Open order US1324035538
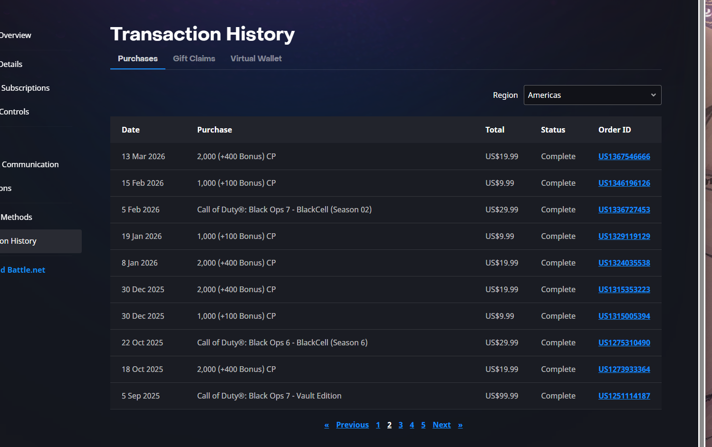The width and height of the screenshot is (712, 447). (x=624, y=263)
